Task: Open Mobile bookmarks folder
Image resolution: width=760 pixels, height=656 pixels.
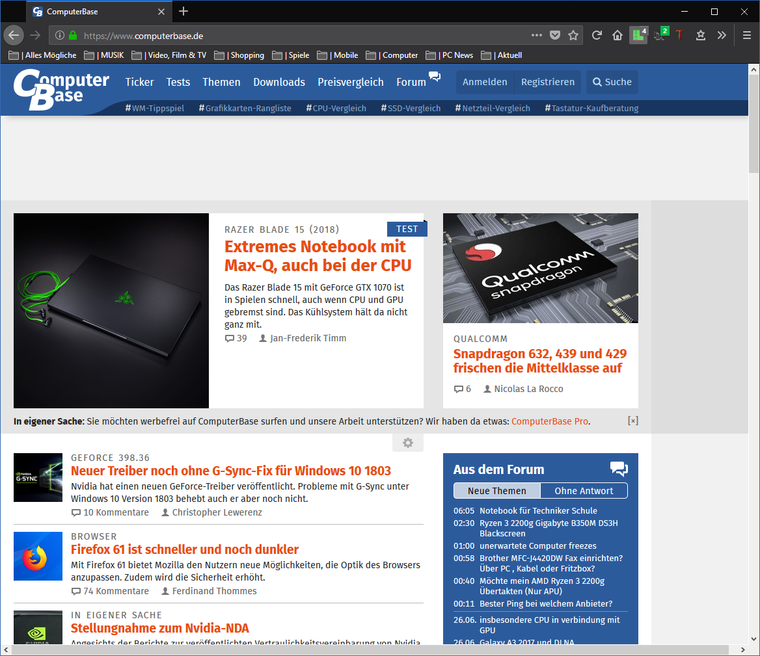Action: [337, 55]
